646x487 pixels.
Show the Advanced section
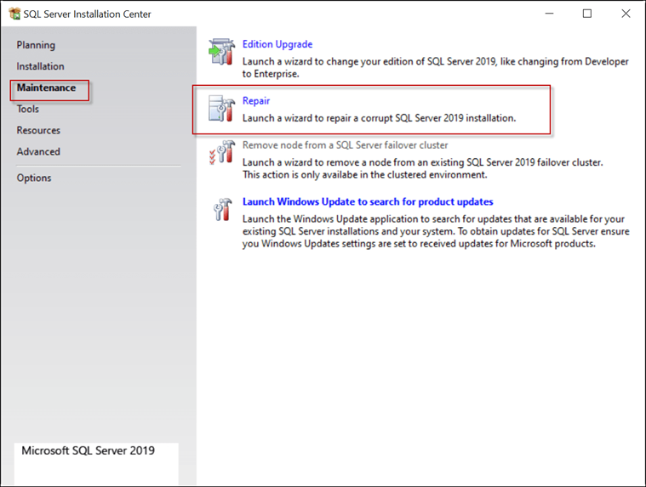pos(38,151)
